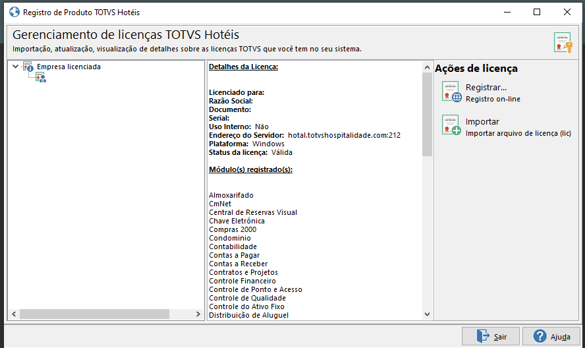The width and height of the screenshot is (585, 348).
Task: Click the Controle do Ativo Fixo module
Action: (x=246, y=307)
